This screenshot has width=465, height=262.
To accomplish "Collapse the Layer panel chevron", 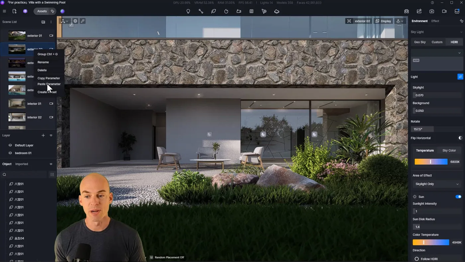I will pos(51,135).
